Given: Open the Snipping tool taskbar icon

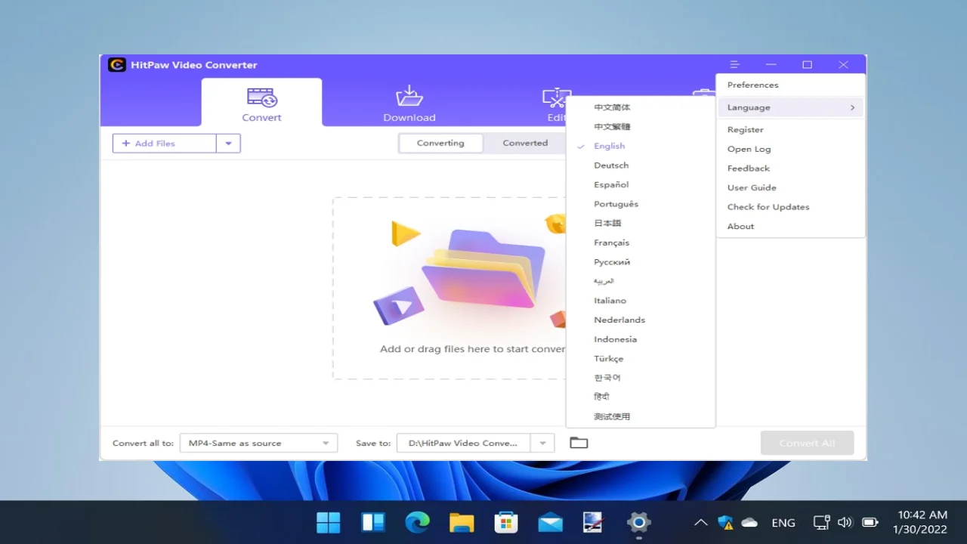Looking at the screenshot, I should click(x=595, y=522).
